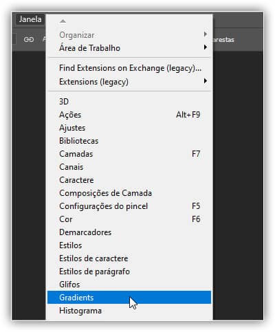Expand the Extensions (legacy) submenu
Viewport: 275px width, 332px height.
point(129,82)
